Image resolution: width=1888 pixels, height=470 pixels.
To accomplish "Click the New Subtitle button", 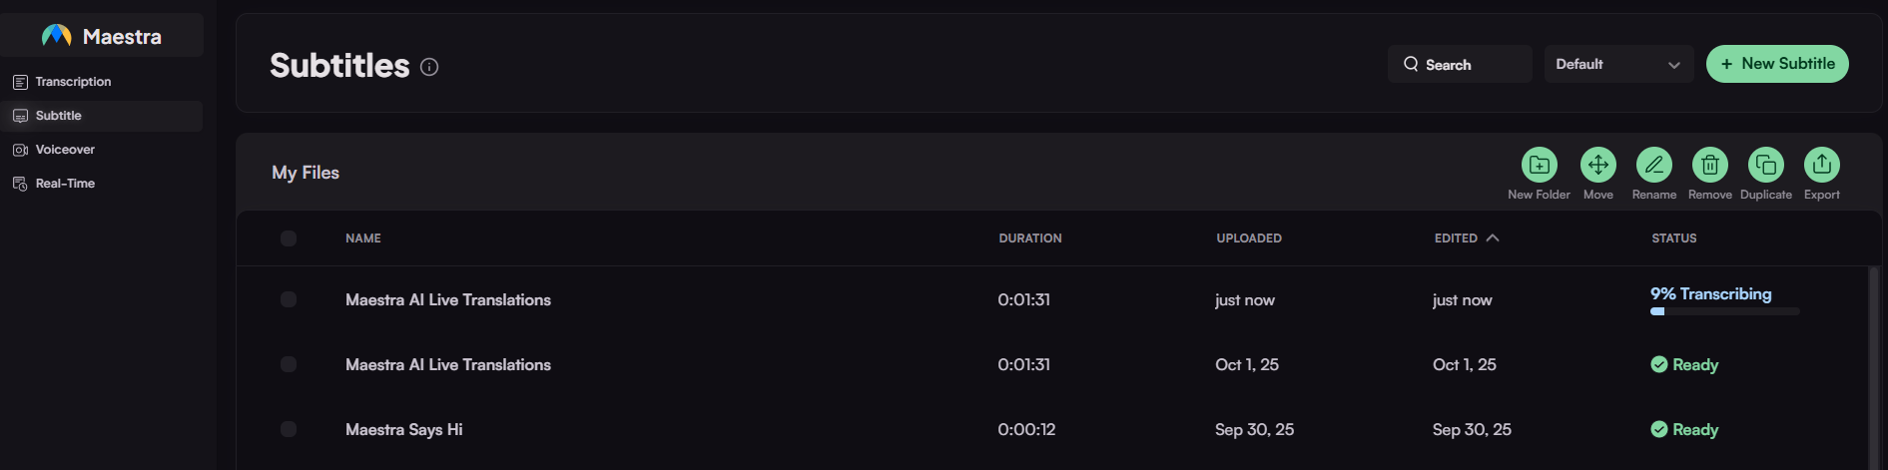I will (x=1776, y=64).
